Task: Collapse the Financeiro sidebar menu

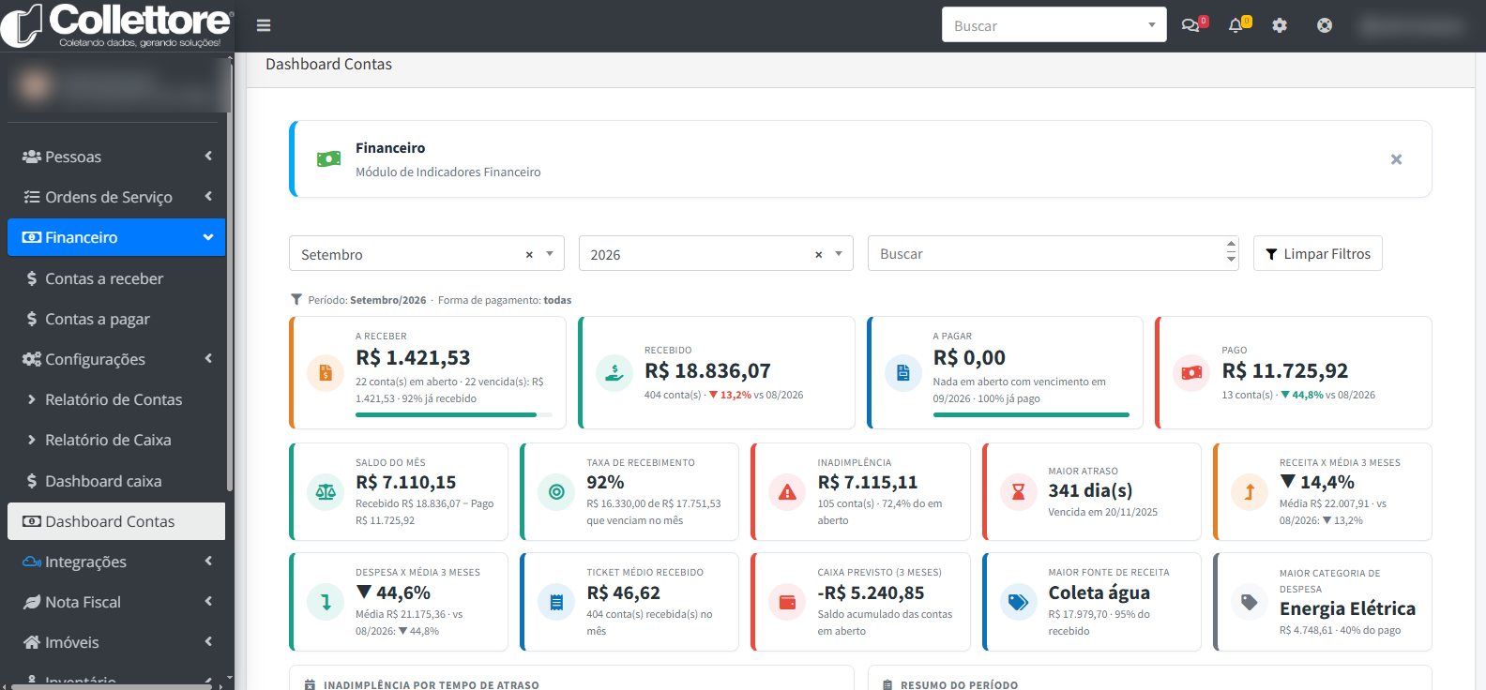Action: pos(116,237)
